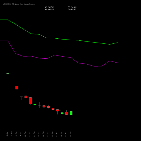The height and width of the screenshot is (141, 141).
Task: Select the 01 Dec date axis label
Action: click(57, 134)
